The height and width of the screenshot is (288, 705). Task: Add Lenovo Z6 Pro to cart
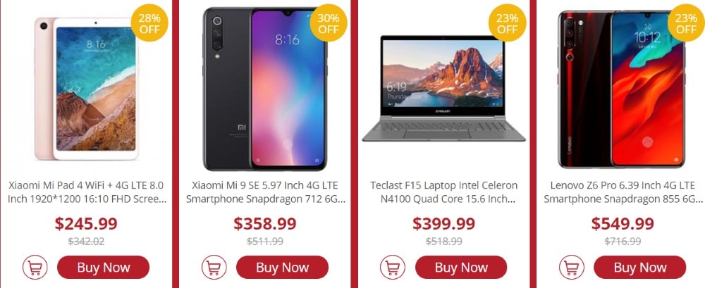click(x=572, y=268)
